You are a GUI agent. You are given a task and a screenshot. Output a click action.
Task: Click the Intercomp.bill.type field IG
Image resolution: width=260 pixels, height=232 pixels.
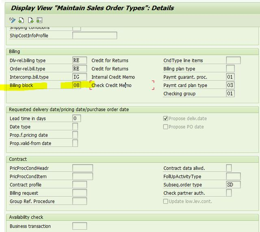80,77
